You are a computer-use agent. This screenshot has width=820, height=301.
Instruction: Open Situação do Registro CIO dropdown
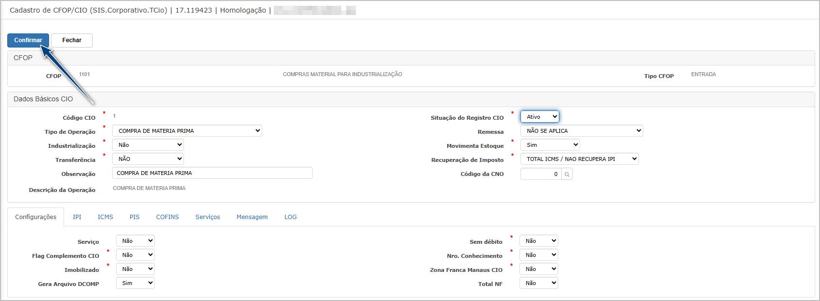(x=539, y=117)
